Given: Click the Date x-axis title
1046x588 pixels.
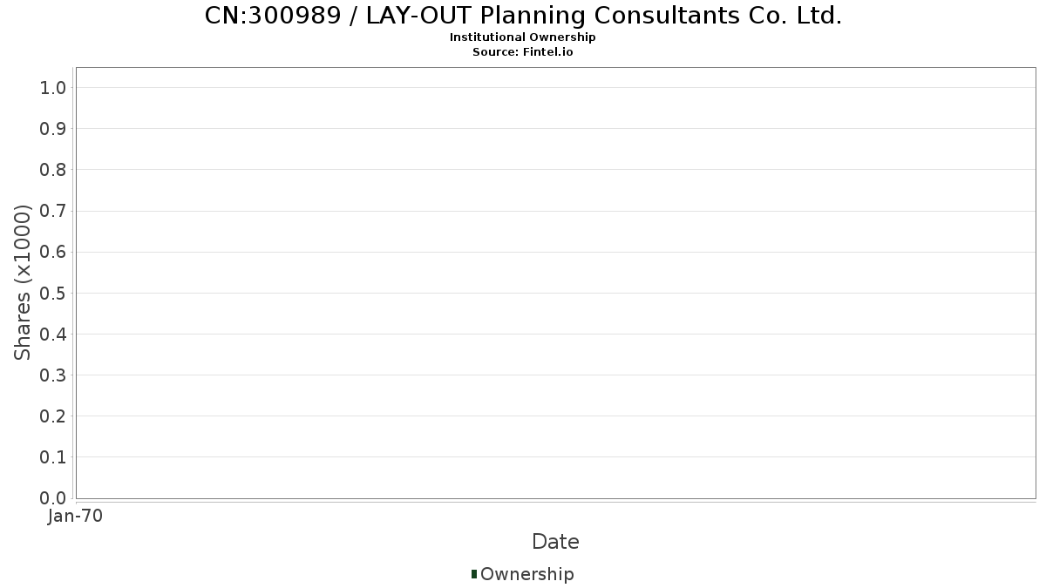Looking at the screenshot, I should coord(555,542).
